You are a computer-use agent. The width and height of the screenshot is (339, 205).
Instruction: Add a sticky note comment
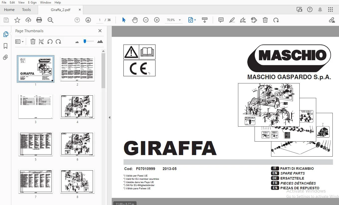click(x=221, y=20)
